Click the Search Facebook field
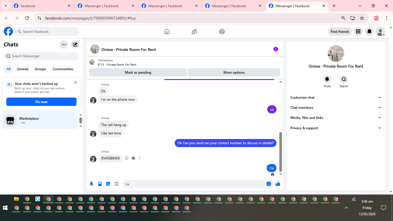The width and height of the screenshot is (393, 221). coord(47,31)
